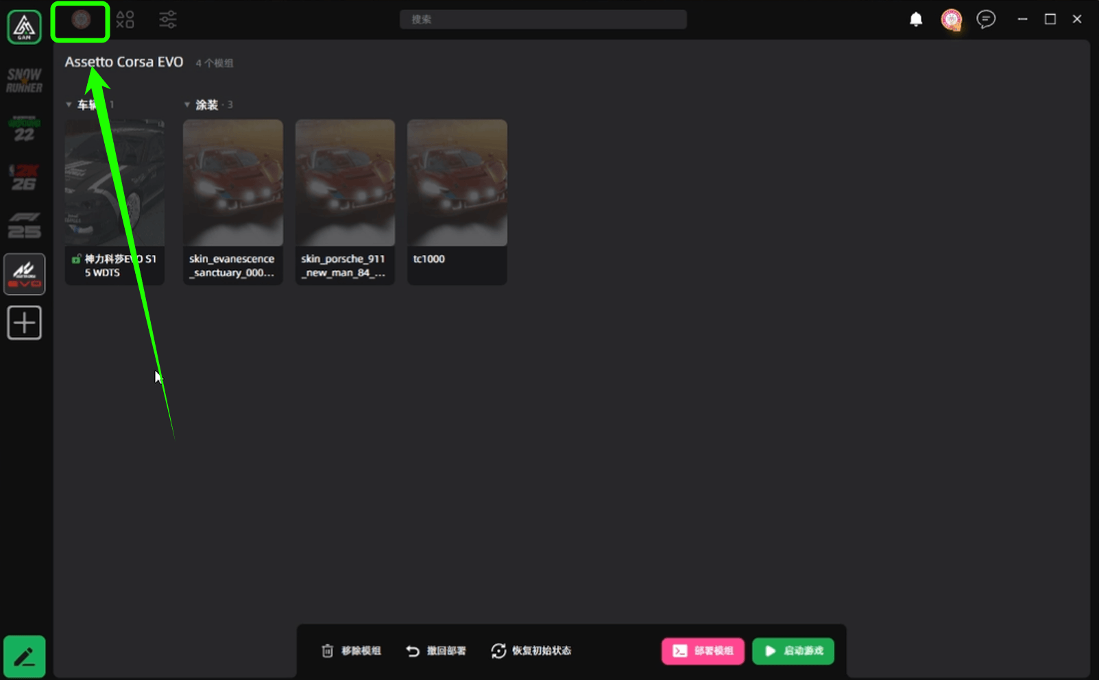This screenshot has height=680, width=1099.
Task: Select the skin_evanescence_sanctuary mod card
Action: tap(233, 202)
